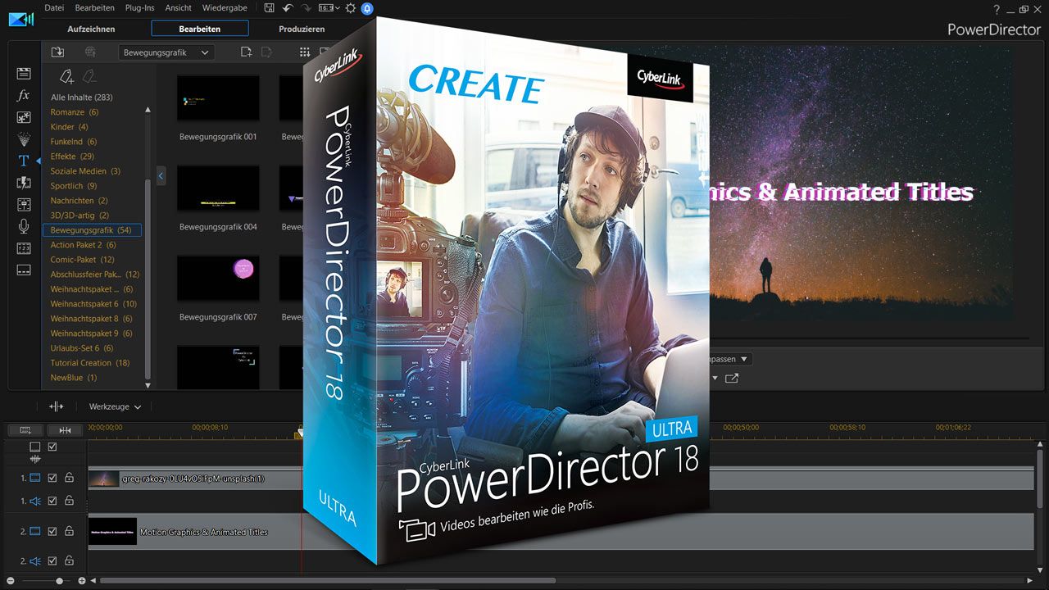Open the Subtitle room icon
The width and height of the screenshot is (1049, 590).
[24, 270]
